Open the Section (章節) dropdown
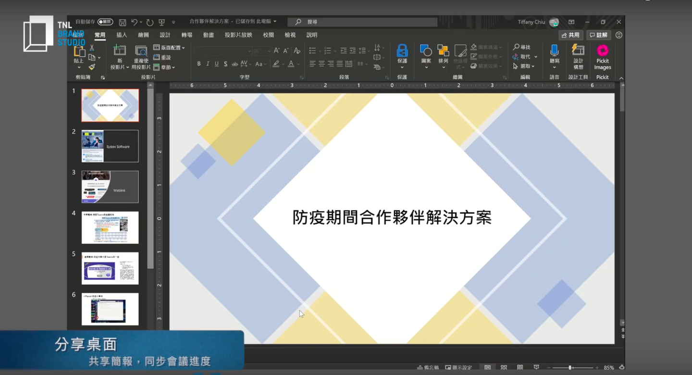 (x=164, y=67)
